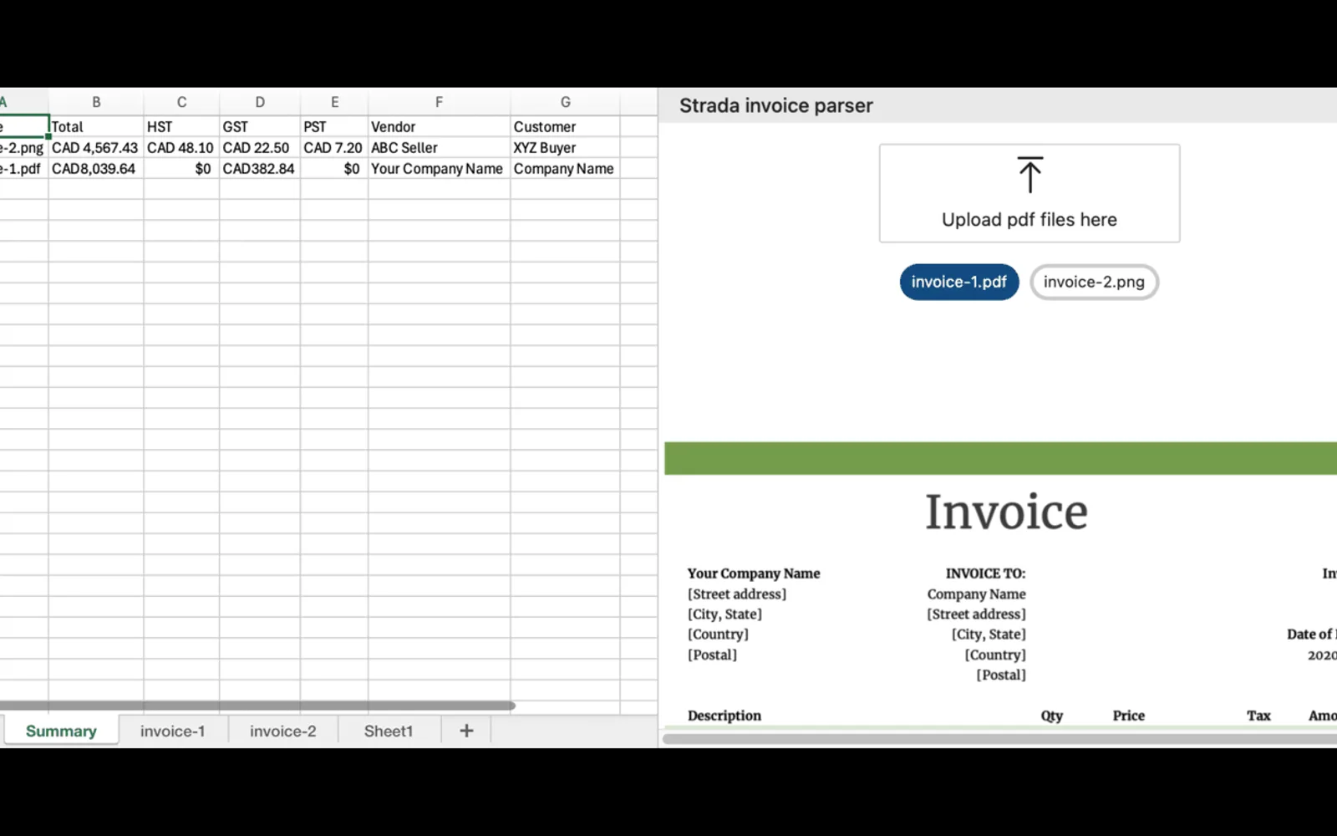
Task: Click the 'Upload pdf files here' label
Action: [x=1029, y=220]
